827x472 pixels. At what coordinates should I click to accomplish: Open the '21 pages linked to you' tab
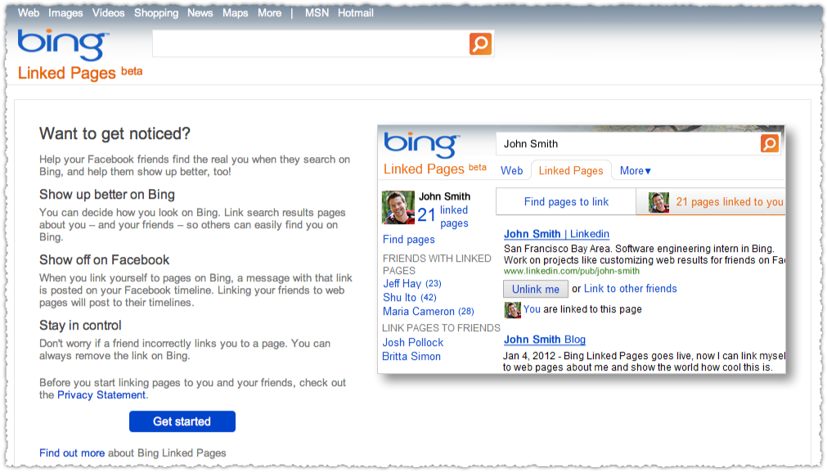711,202
